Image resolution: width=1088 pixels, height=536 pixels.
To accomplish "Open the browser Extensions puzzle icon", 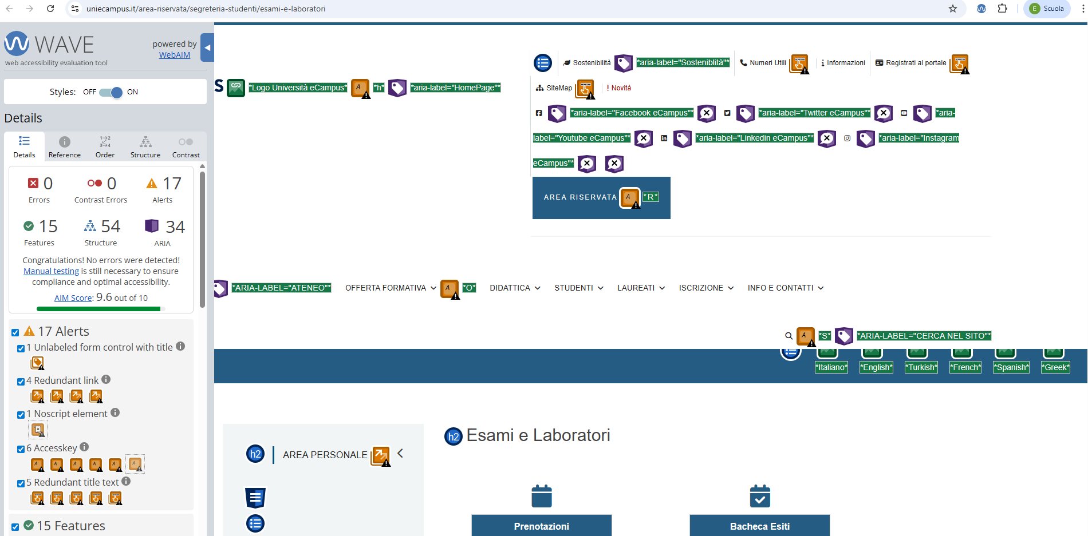I will click(1003, 9).
